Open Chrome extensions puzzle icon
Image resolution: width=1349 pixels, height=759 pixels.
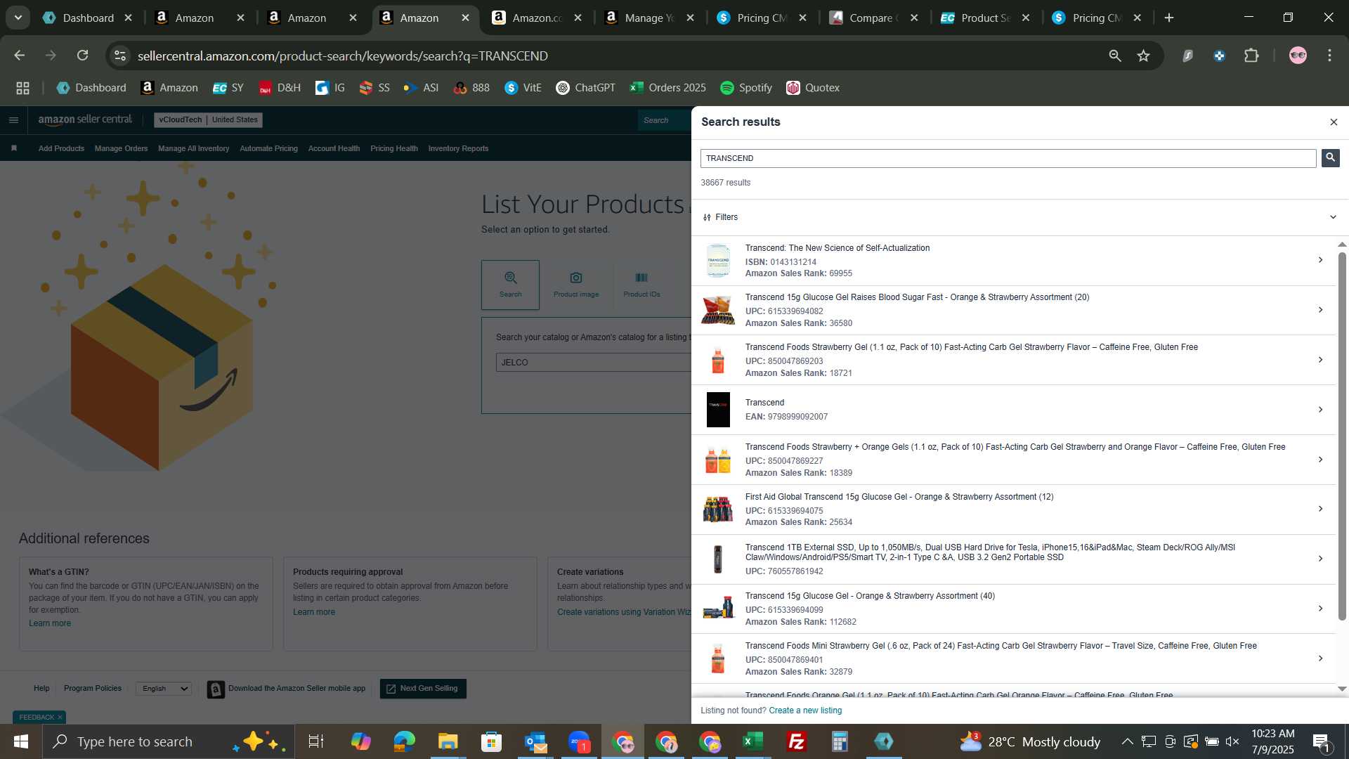1252,56
